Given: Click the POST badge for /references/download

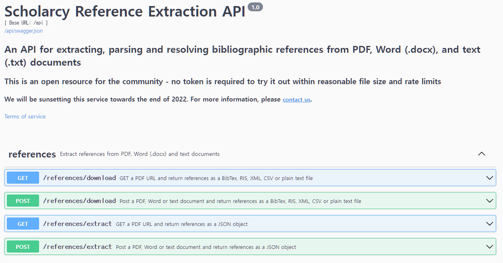Looking at the screenshot, I should click(x=23, y=201).
